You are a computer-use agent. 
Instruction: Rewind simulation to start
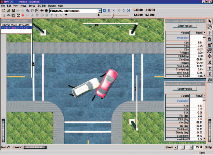pyautogui.click(x=109, y=10)
